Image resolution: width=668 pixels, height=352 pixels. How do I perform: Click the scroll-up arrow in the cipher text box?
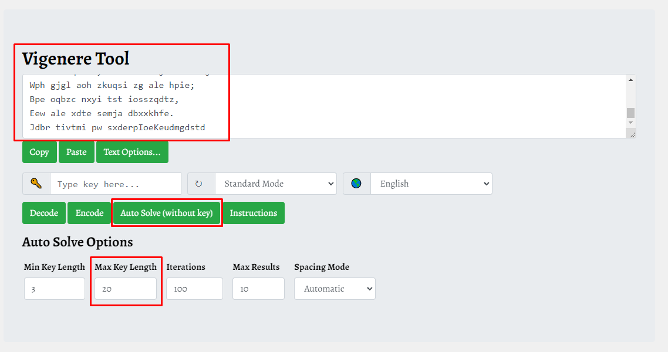coord(631,80)
